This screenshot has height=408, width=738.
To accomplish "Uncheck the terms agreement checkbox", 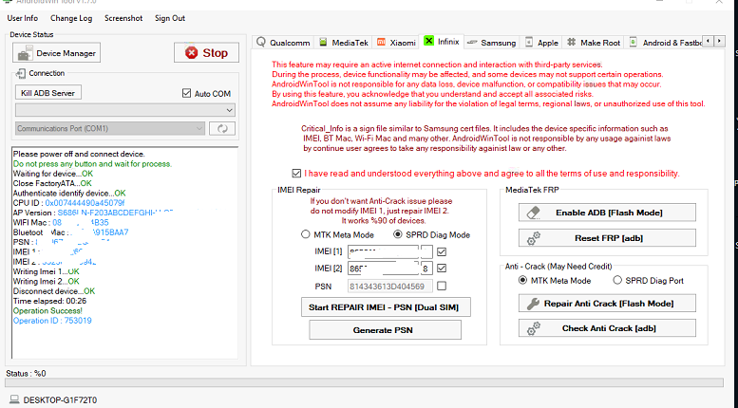I will 296,174.
